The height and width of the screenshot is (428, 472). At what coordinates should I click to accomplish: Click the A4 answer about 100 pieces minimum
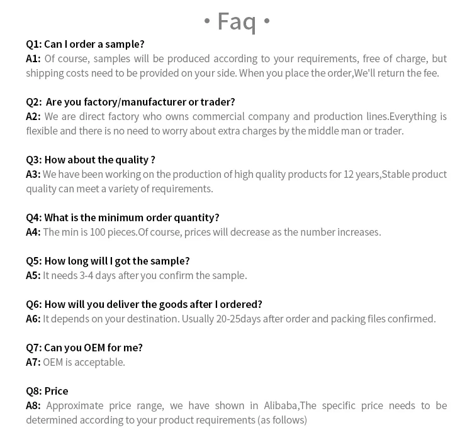coord(211,232)
